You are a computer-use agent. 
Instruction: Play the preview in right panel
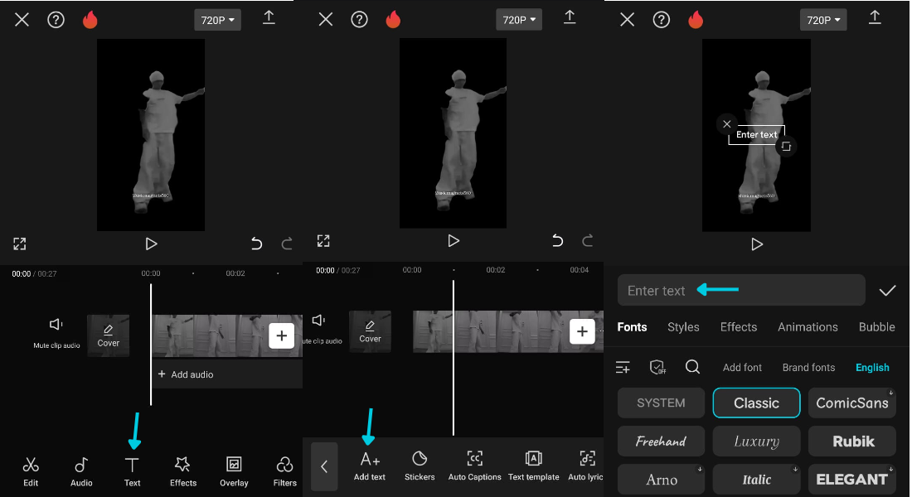coord(757,244)
